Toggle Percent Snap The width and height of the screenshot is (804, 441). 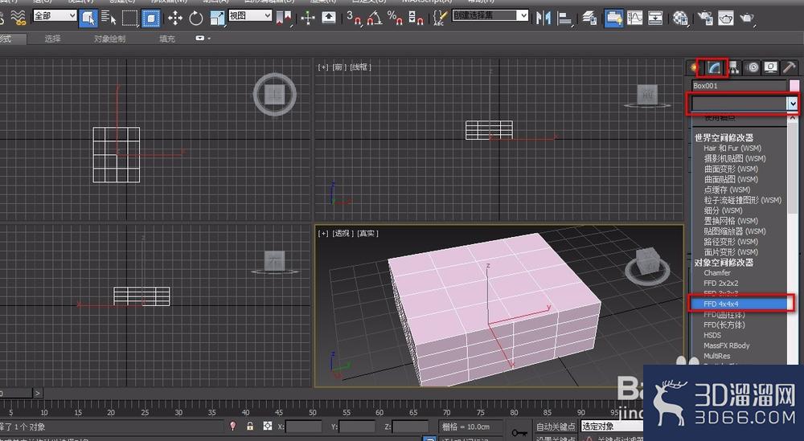tap(395, 18)
